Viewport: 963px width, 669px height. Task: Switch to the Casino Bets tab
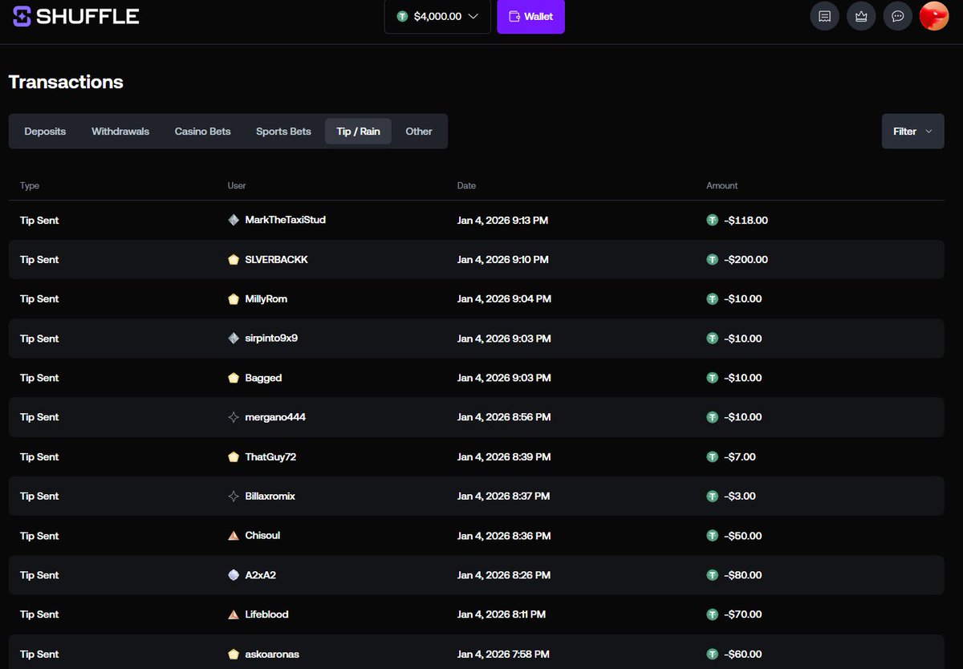coord(202,131)
